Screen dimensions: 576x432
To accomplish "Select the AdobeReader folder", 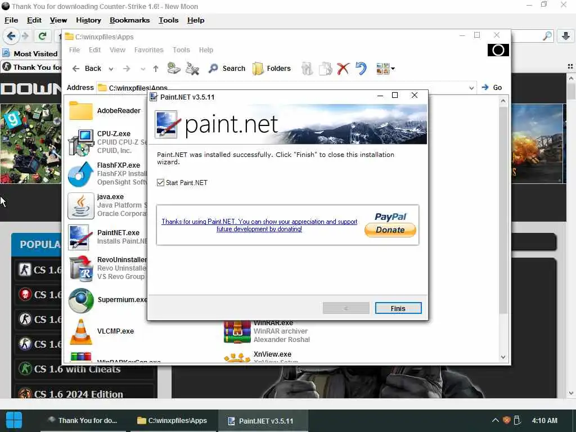I will coord(105,111).
